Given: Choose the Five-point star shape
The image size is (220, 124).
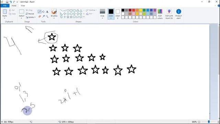Looking at the screenshot, I should (x=68, y=17).
